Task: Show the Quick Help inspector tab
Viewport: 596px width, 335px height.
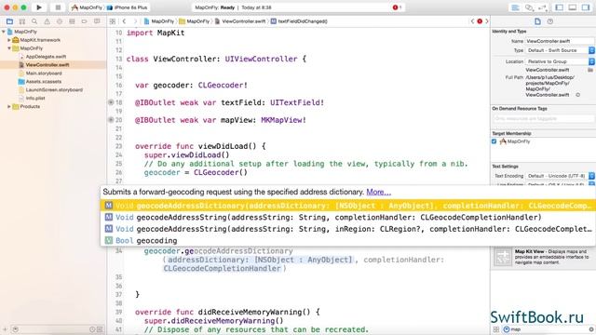Action: coord(550,21)
